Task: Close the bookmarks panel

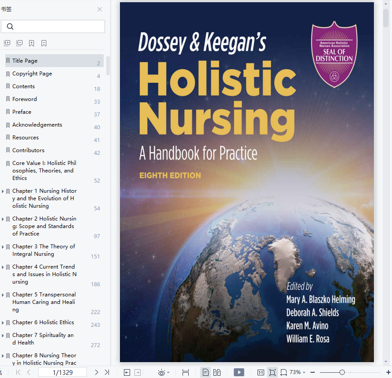Action: pyautogui.click(x=100, y=9)
